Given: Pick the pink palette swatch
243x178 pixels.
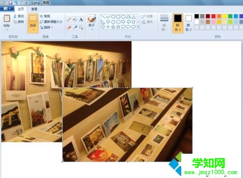Looking at the screenshot, I should click(213, 22).
